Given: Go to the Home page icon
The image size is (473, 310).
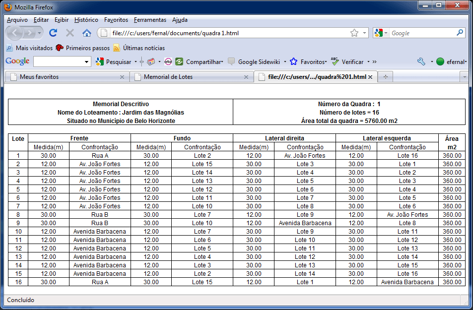Looking at the screenshot, I should 86,33.
